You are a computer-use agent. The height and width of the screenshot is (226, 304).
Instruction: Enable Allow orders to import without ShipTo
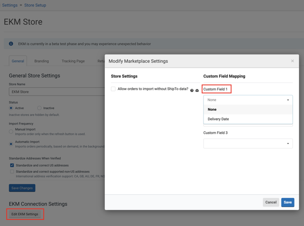point(113,89)
